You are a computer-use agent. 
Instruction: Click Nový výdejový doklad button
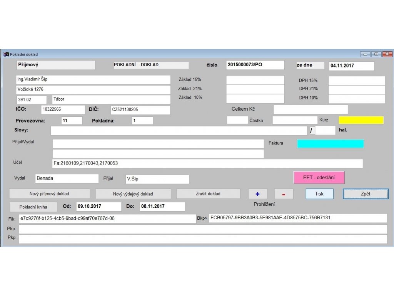pos(133,194)
